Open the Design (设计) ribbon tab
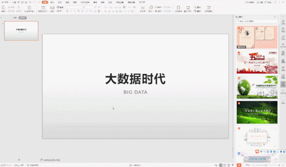286x167 pixels. [59, 2]
